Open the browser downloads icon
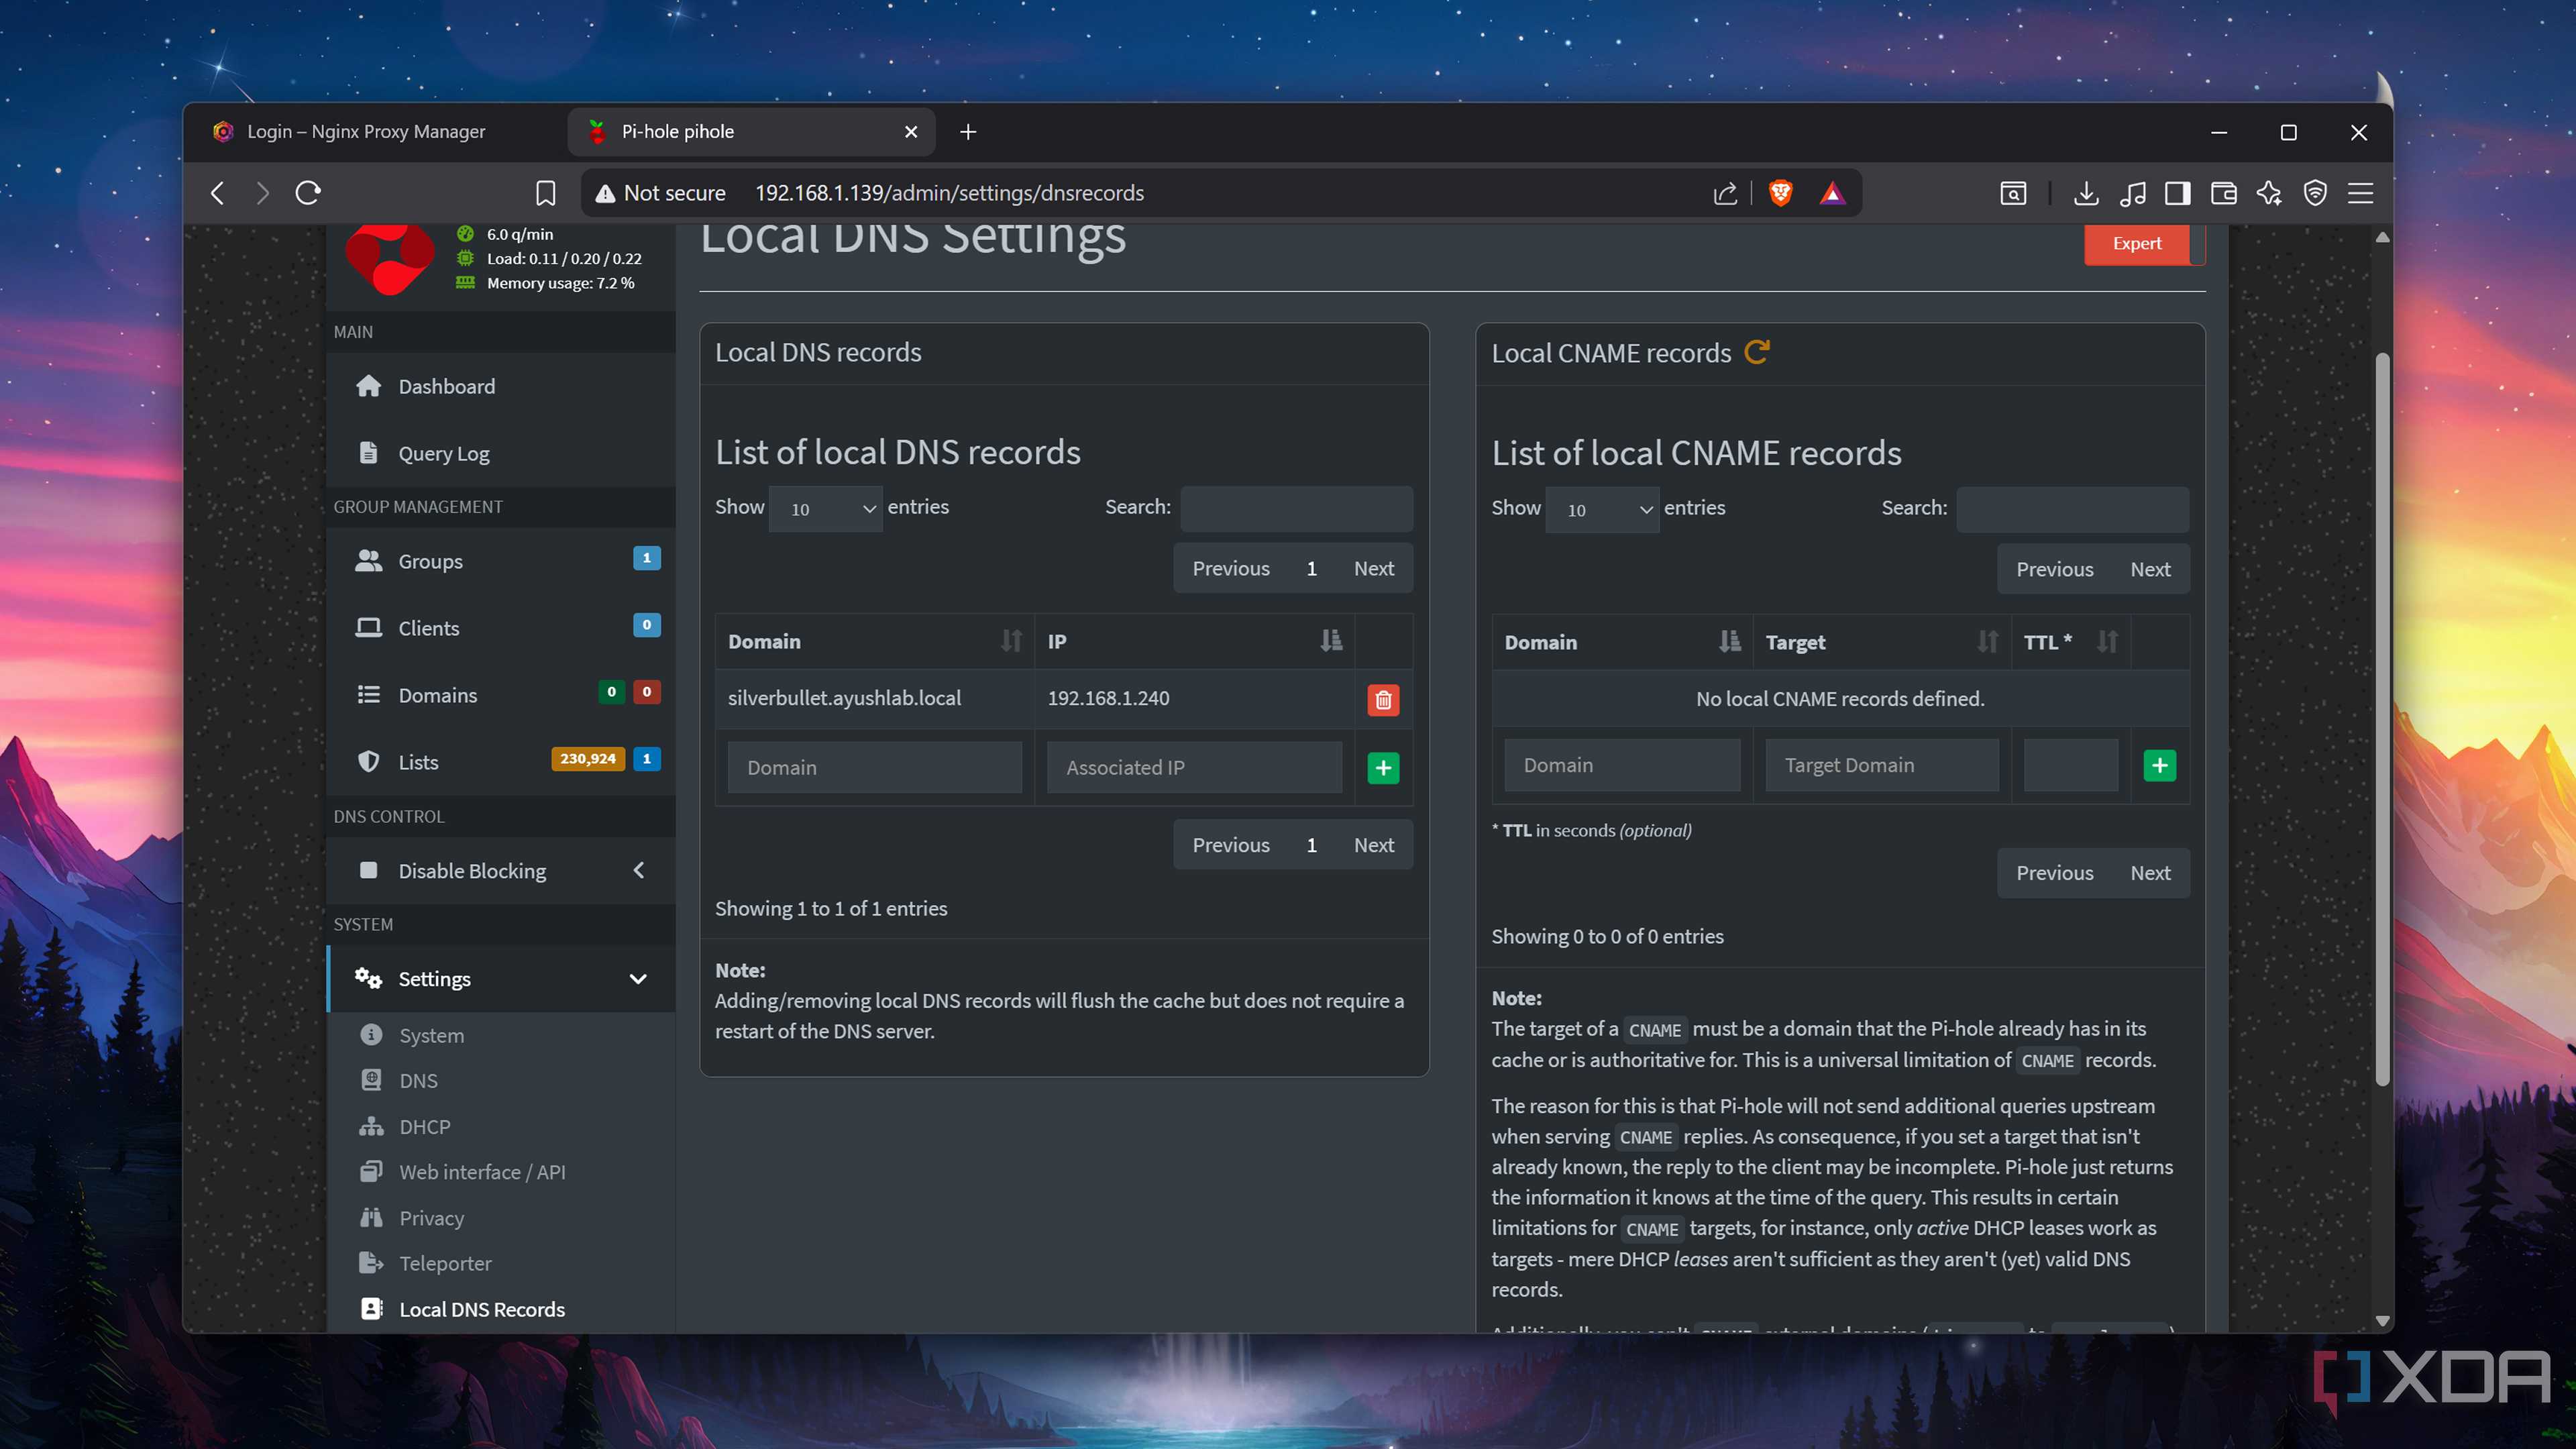The height and width of the screenshot is (1449, 2576). (x=2085, y=193)
